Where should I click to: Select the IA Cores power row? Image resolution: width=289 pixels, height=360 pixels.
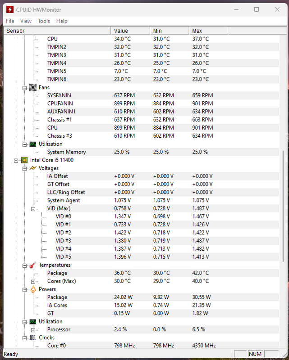click(x=163, y=305)
